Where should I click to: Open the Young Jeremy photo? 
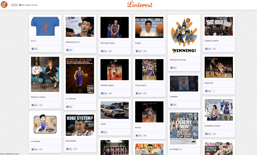pos(149,70)
